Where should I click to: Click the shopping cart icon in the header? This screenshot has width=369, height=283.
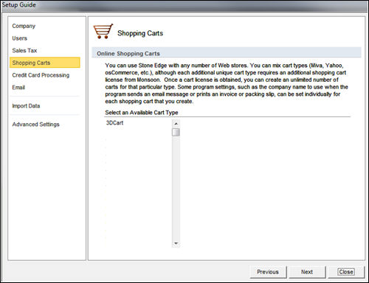[x=103, y=31]
